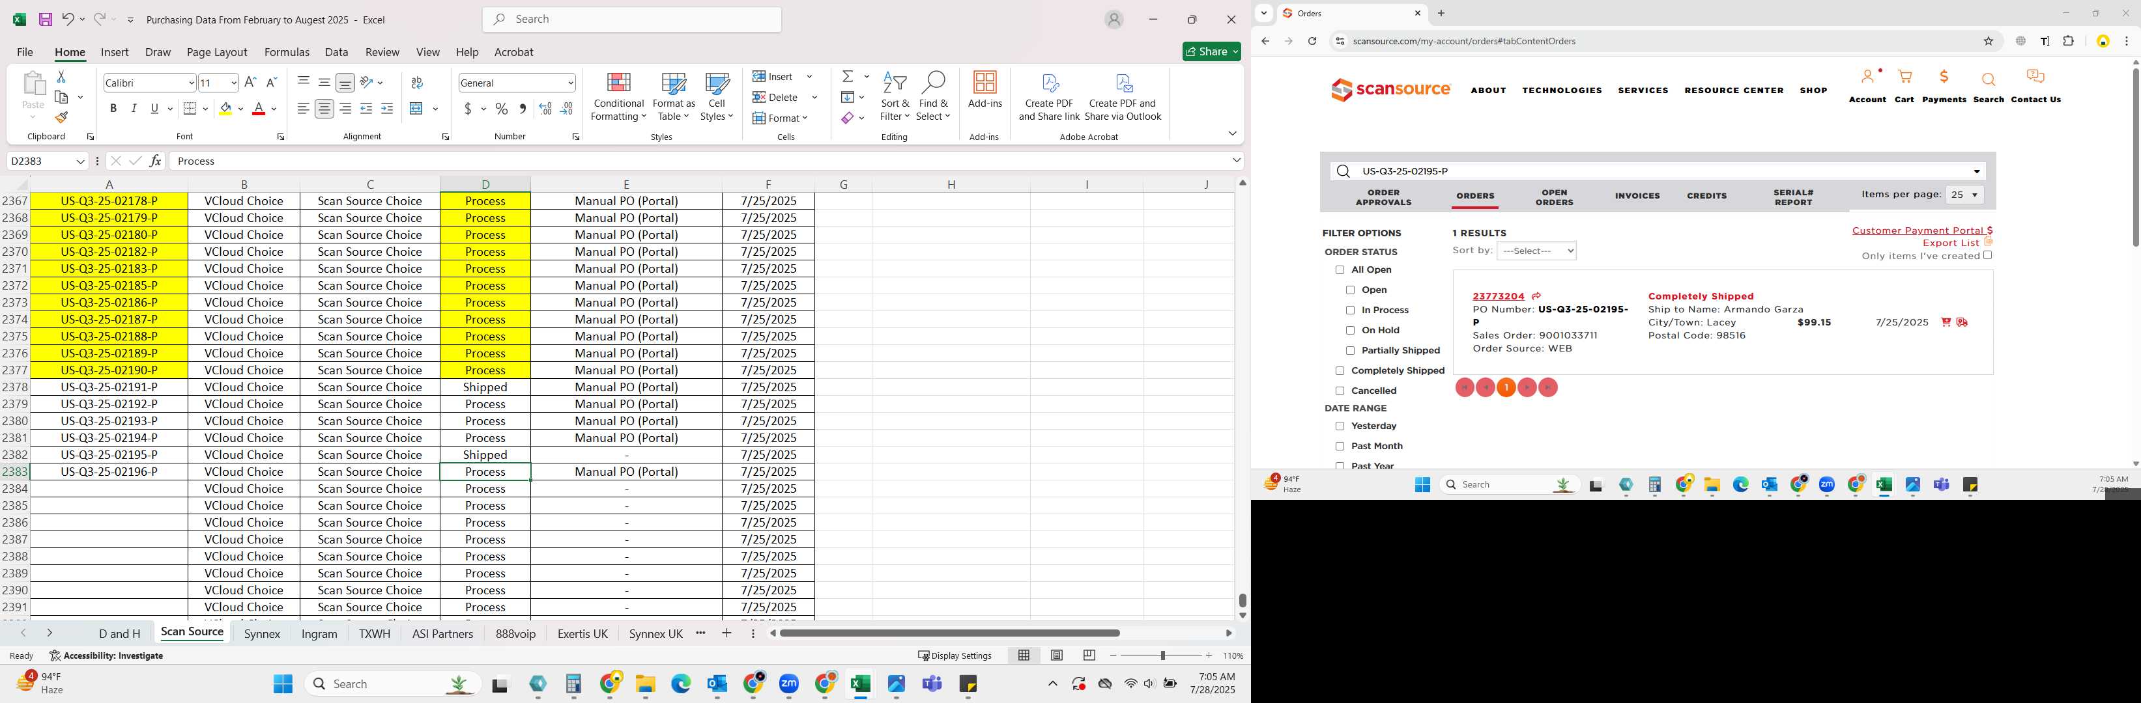Open the Resource Center nav item
Viewport: 2141px width, 703px height.
click(1734, 90)
